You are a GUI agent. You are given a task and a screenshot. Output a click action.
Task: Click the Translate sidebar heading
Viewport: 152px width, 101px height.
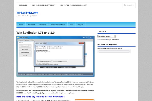102,32
